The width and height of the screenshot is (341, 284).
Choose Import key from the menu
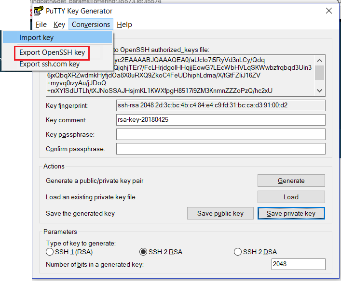click(57, 38)
